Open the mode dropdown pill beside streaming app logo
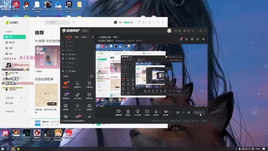The image size is (268, 151). [85, 31]
